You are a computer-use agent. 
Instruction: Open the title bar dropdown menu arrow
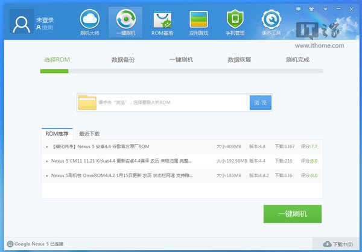click(325, 9)
